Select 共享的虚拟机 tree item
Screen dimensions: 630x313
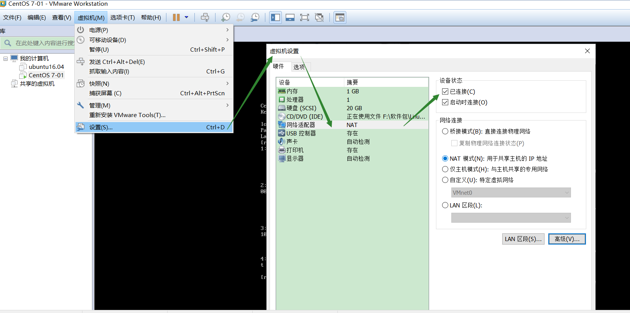37,84
